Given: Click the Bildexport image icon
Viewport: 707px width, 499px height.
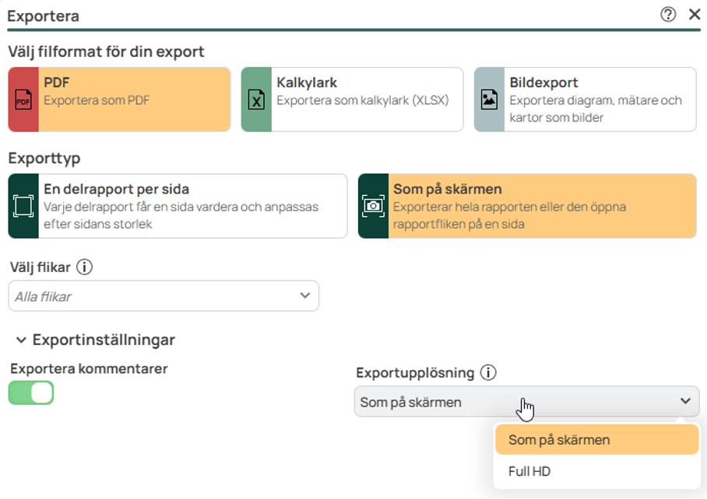Looking at the screenshot, I should tap(489, 99).
